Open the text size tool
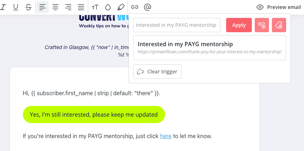 pos(95,8)
